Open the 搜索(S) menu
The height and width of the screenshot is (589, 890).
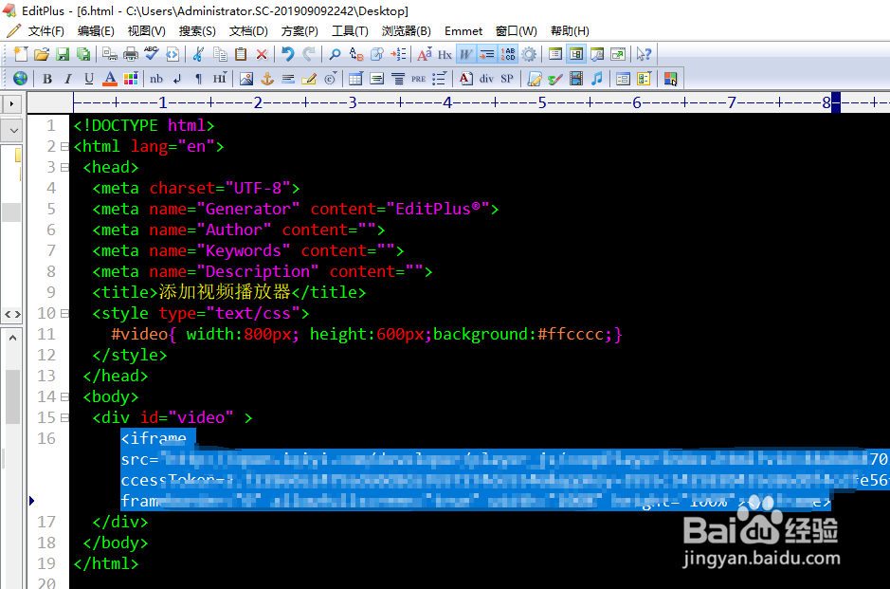197,31
